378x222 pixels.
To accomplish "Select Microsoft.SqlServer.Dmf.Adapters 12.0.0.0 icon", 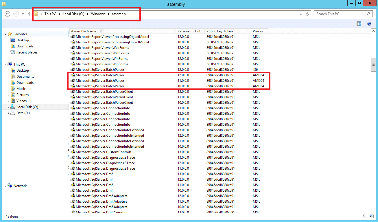I will pyautogui.click(x=73, y=196).
